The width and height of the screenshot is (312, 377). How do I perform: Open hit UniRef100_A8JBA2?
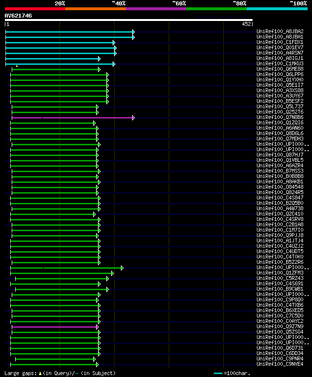click(280, 32)
